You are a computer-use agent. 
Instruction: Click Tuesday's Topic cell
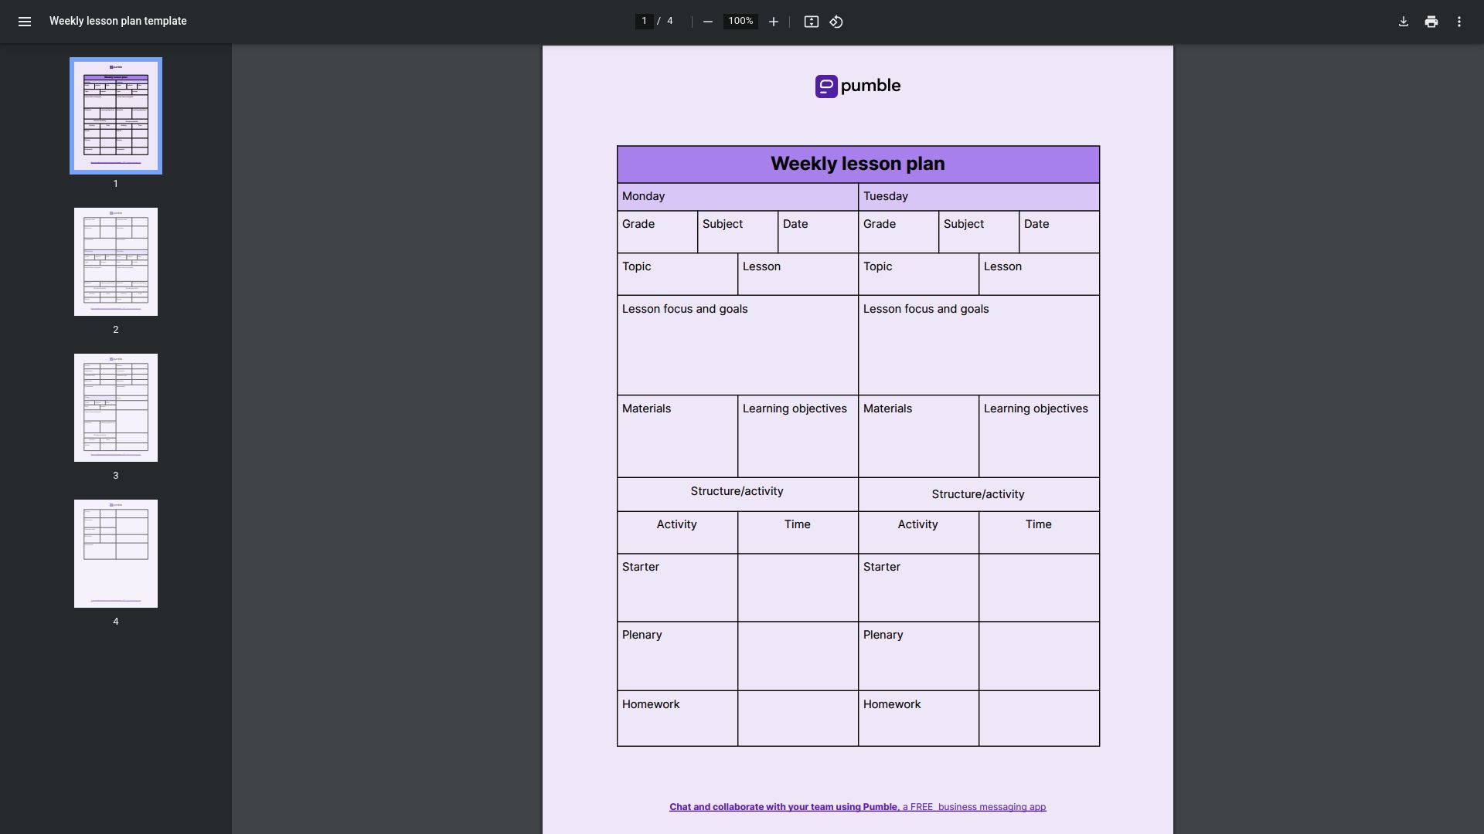(x=918, y=274)
